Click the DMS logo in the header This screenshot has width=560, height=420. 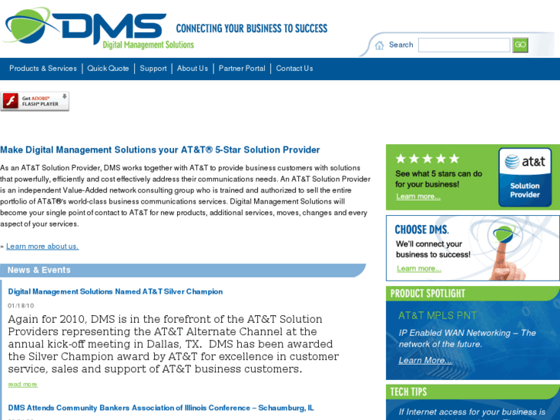pos(99,29)
